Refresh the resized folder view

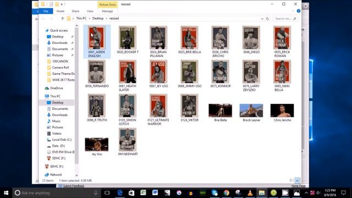pyautogui.click(x=267, y=19)
